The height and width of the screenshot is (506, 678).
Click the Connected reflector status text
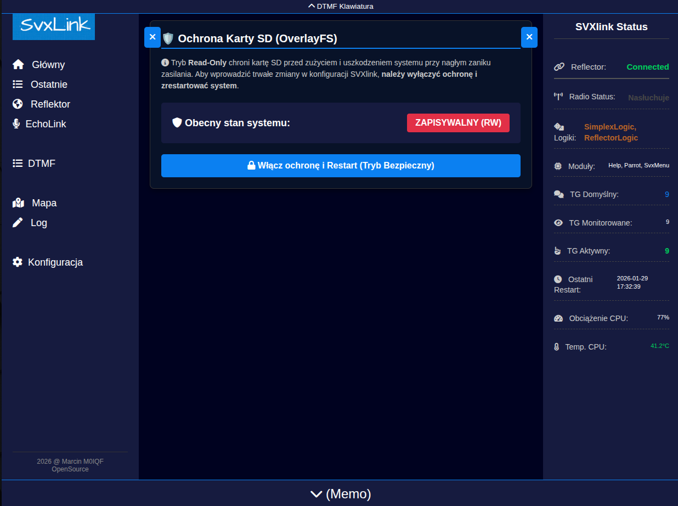[648, 67]
